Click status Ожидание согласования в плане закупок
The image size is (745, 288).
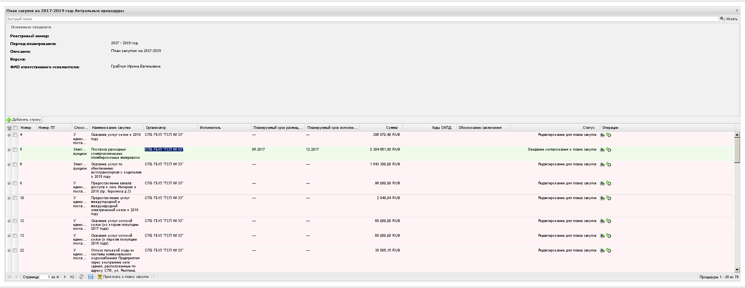562,149
